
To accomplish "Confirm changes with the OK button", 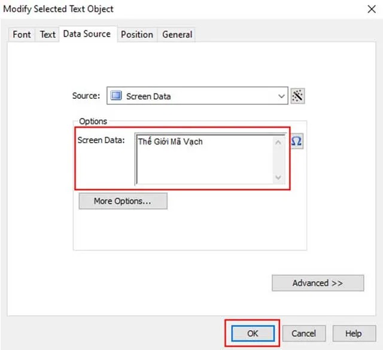I will point(252,333).
